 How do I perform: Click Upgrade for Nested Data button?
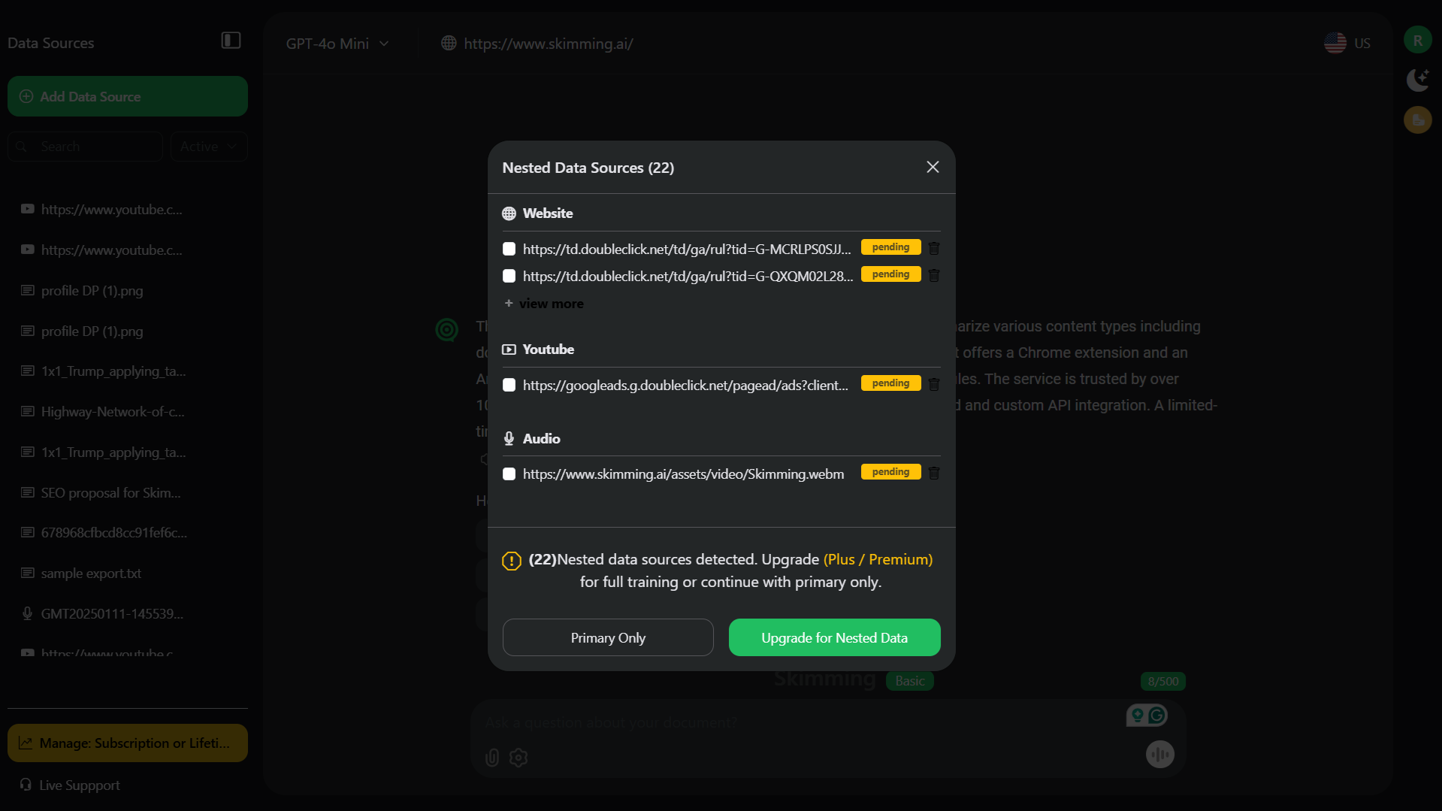(834, 637)
